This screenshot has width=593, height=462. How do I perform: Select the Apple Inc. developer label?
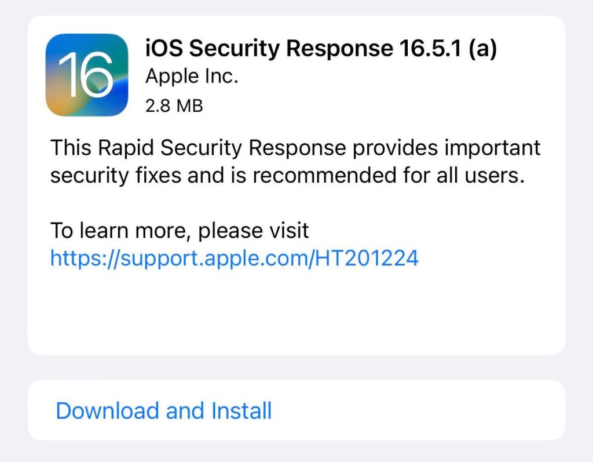click(191, 76)
